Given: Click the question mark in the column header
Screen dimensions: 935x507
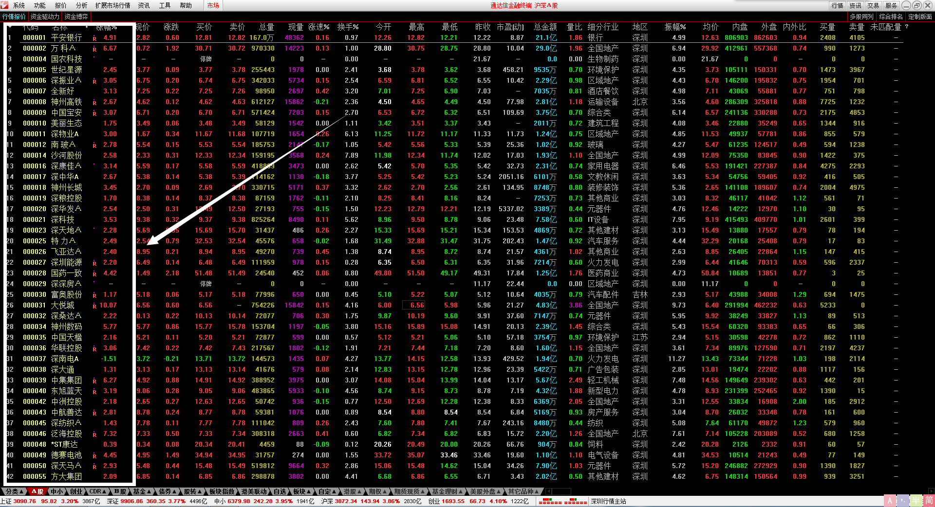Looking at the screenshot, I should [x=907, y=27].
